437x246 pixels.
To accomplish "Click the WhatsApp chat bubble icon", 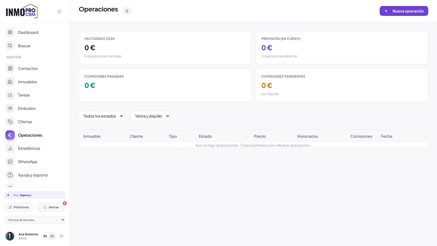I will pyautogui.click(x=10, y=162).
